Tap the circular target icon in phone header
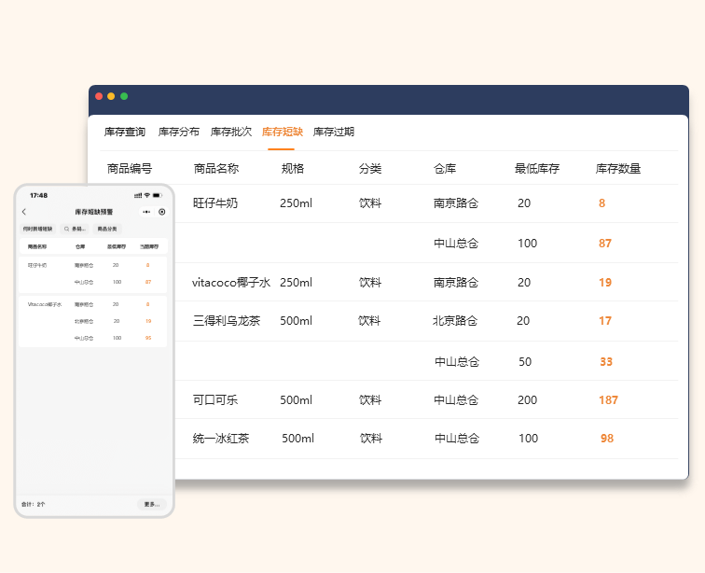Image resolution: width=705 pixels, height=573 pixels. pos(162,212)
